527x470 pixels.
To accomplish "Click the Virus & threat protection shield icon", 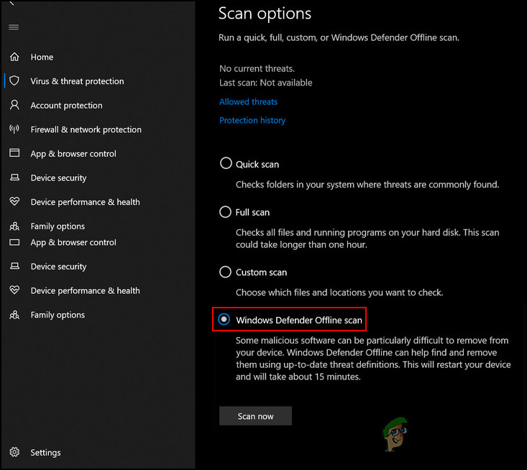I will point(14,81).
